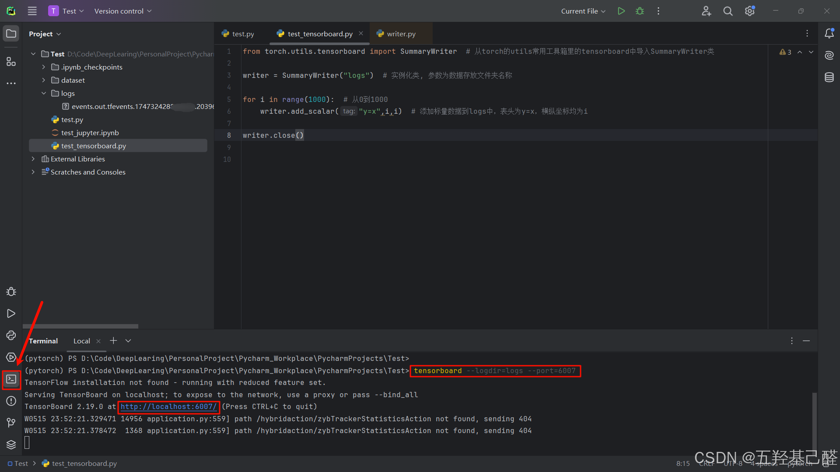This screenshot has height=472, width=840.
Task: Select the Terminal panel title
Action: pos(43,341)
